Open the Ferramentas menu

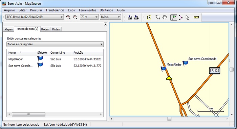(87, 10)
